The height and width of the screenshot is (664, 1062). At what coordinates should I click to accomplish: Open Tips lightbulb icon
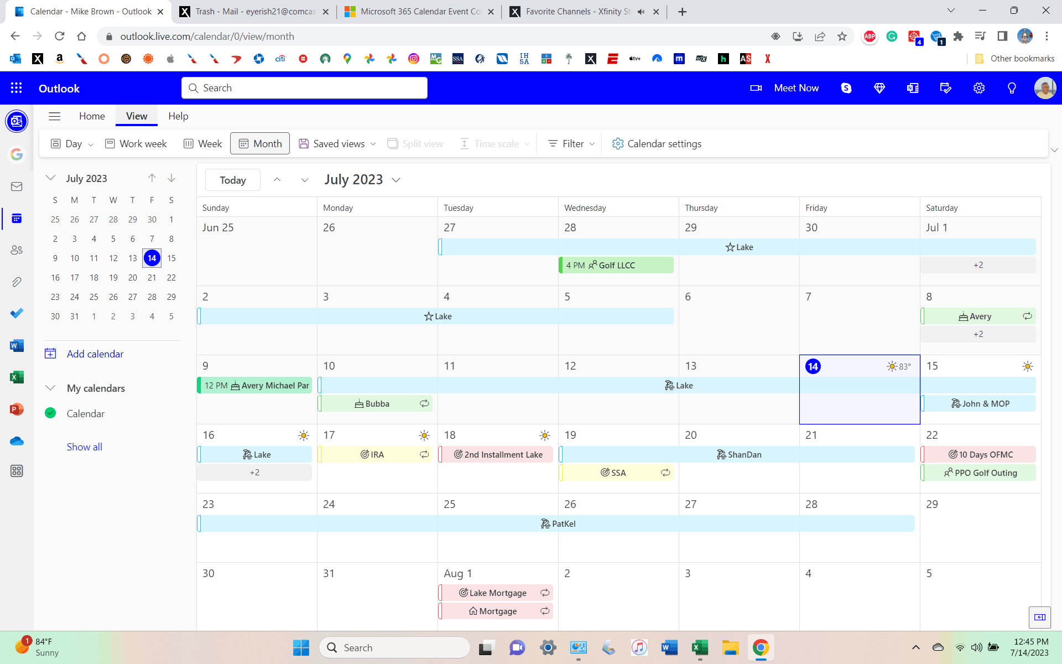(1012, 88)
